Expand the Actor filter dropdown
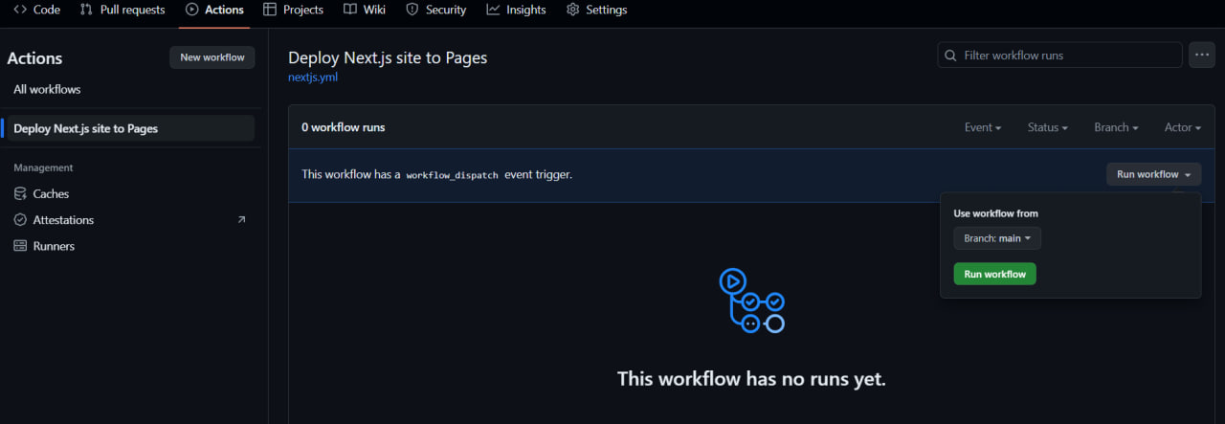Viewport: 1225px width, 424px height. pyautogui.click(x=1182, y=127)
